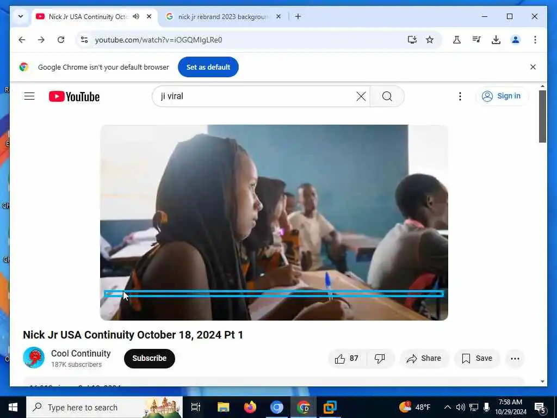
Task: Click the video title text
Action: click(x=133, y=335)
